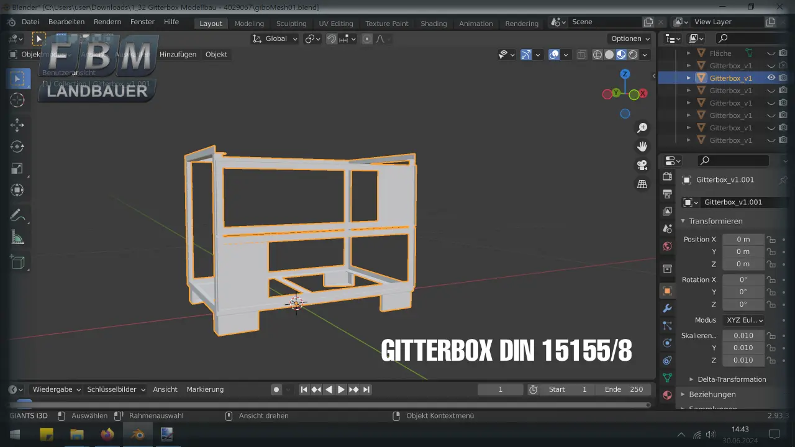
Task: Open the Render properties tab
Action: tap(668, 177)
